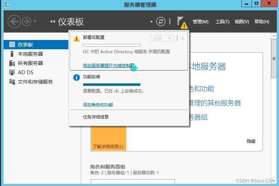This screenshot has height=186, width=279.
Task: Select 文件和存储服务 in the sidebar
Action: pos(36,82)
